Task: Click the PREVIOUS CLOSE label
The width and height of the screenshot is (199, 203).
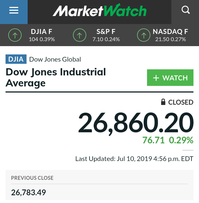Action: pos(32,178)
